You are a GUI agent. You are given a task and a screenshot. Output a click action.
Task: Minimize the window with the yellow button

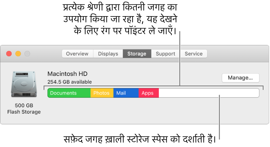[x=18, y=54]
